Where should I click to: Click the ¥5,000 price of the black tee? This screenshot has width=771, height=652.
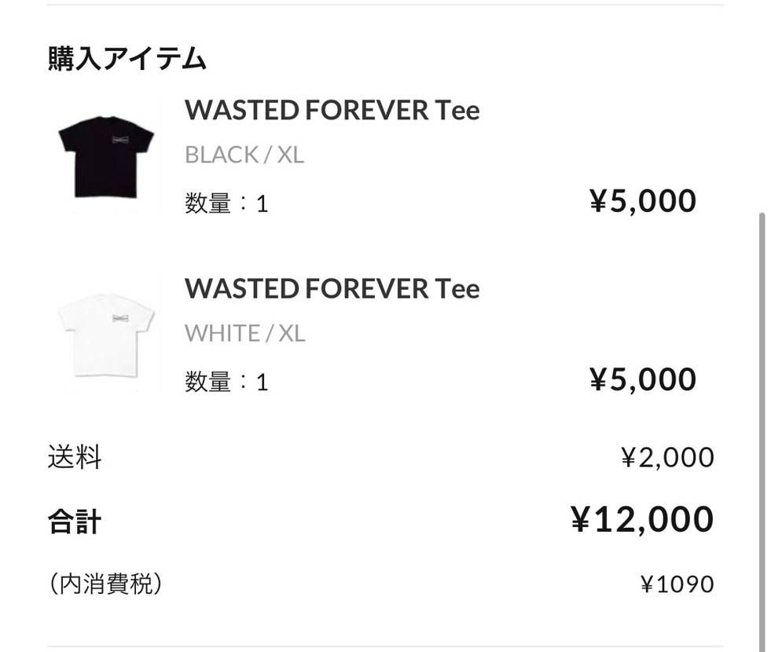641,201
